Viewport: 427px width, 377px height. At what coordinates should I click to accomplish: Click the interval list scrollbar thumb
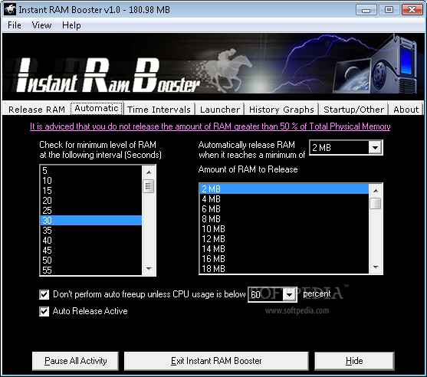click(x=149, y=186)
